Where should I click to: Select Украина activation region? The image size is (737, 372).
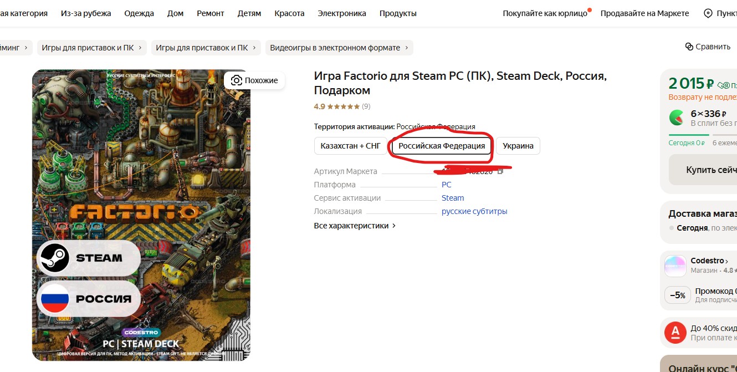[x=518, y=146]
